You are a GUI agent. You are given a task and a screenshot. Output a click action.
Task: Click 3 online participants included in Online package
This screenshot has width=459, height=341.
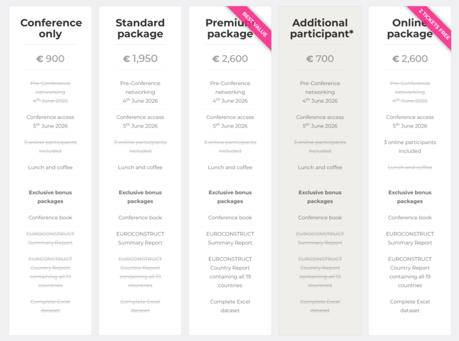(x=410, y=146)
